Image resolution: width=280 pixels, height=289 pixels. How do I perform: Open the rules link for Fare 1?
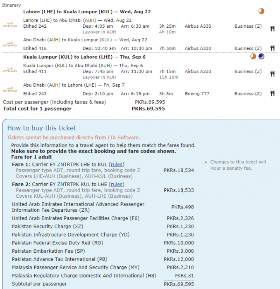tap(117, 164)
